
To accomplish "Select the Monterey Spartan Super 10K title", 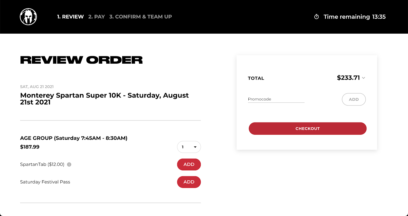I will [104, 99].
